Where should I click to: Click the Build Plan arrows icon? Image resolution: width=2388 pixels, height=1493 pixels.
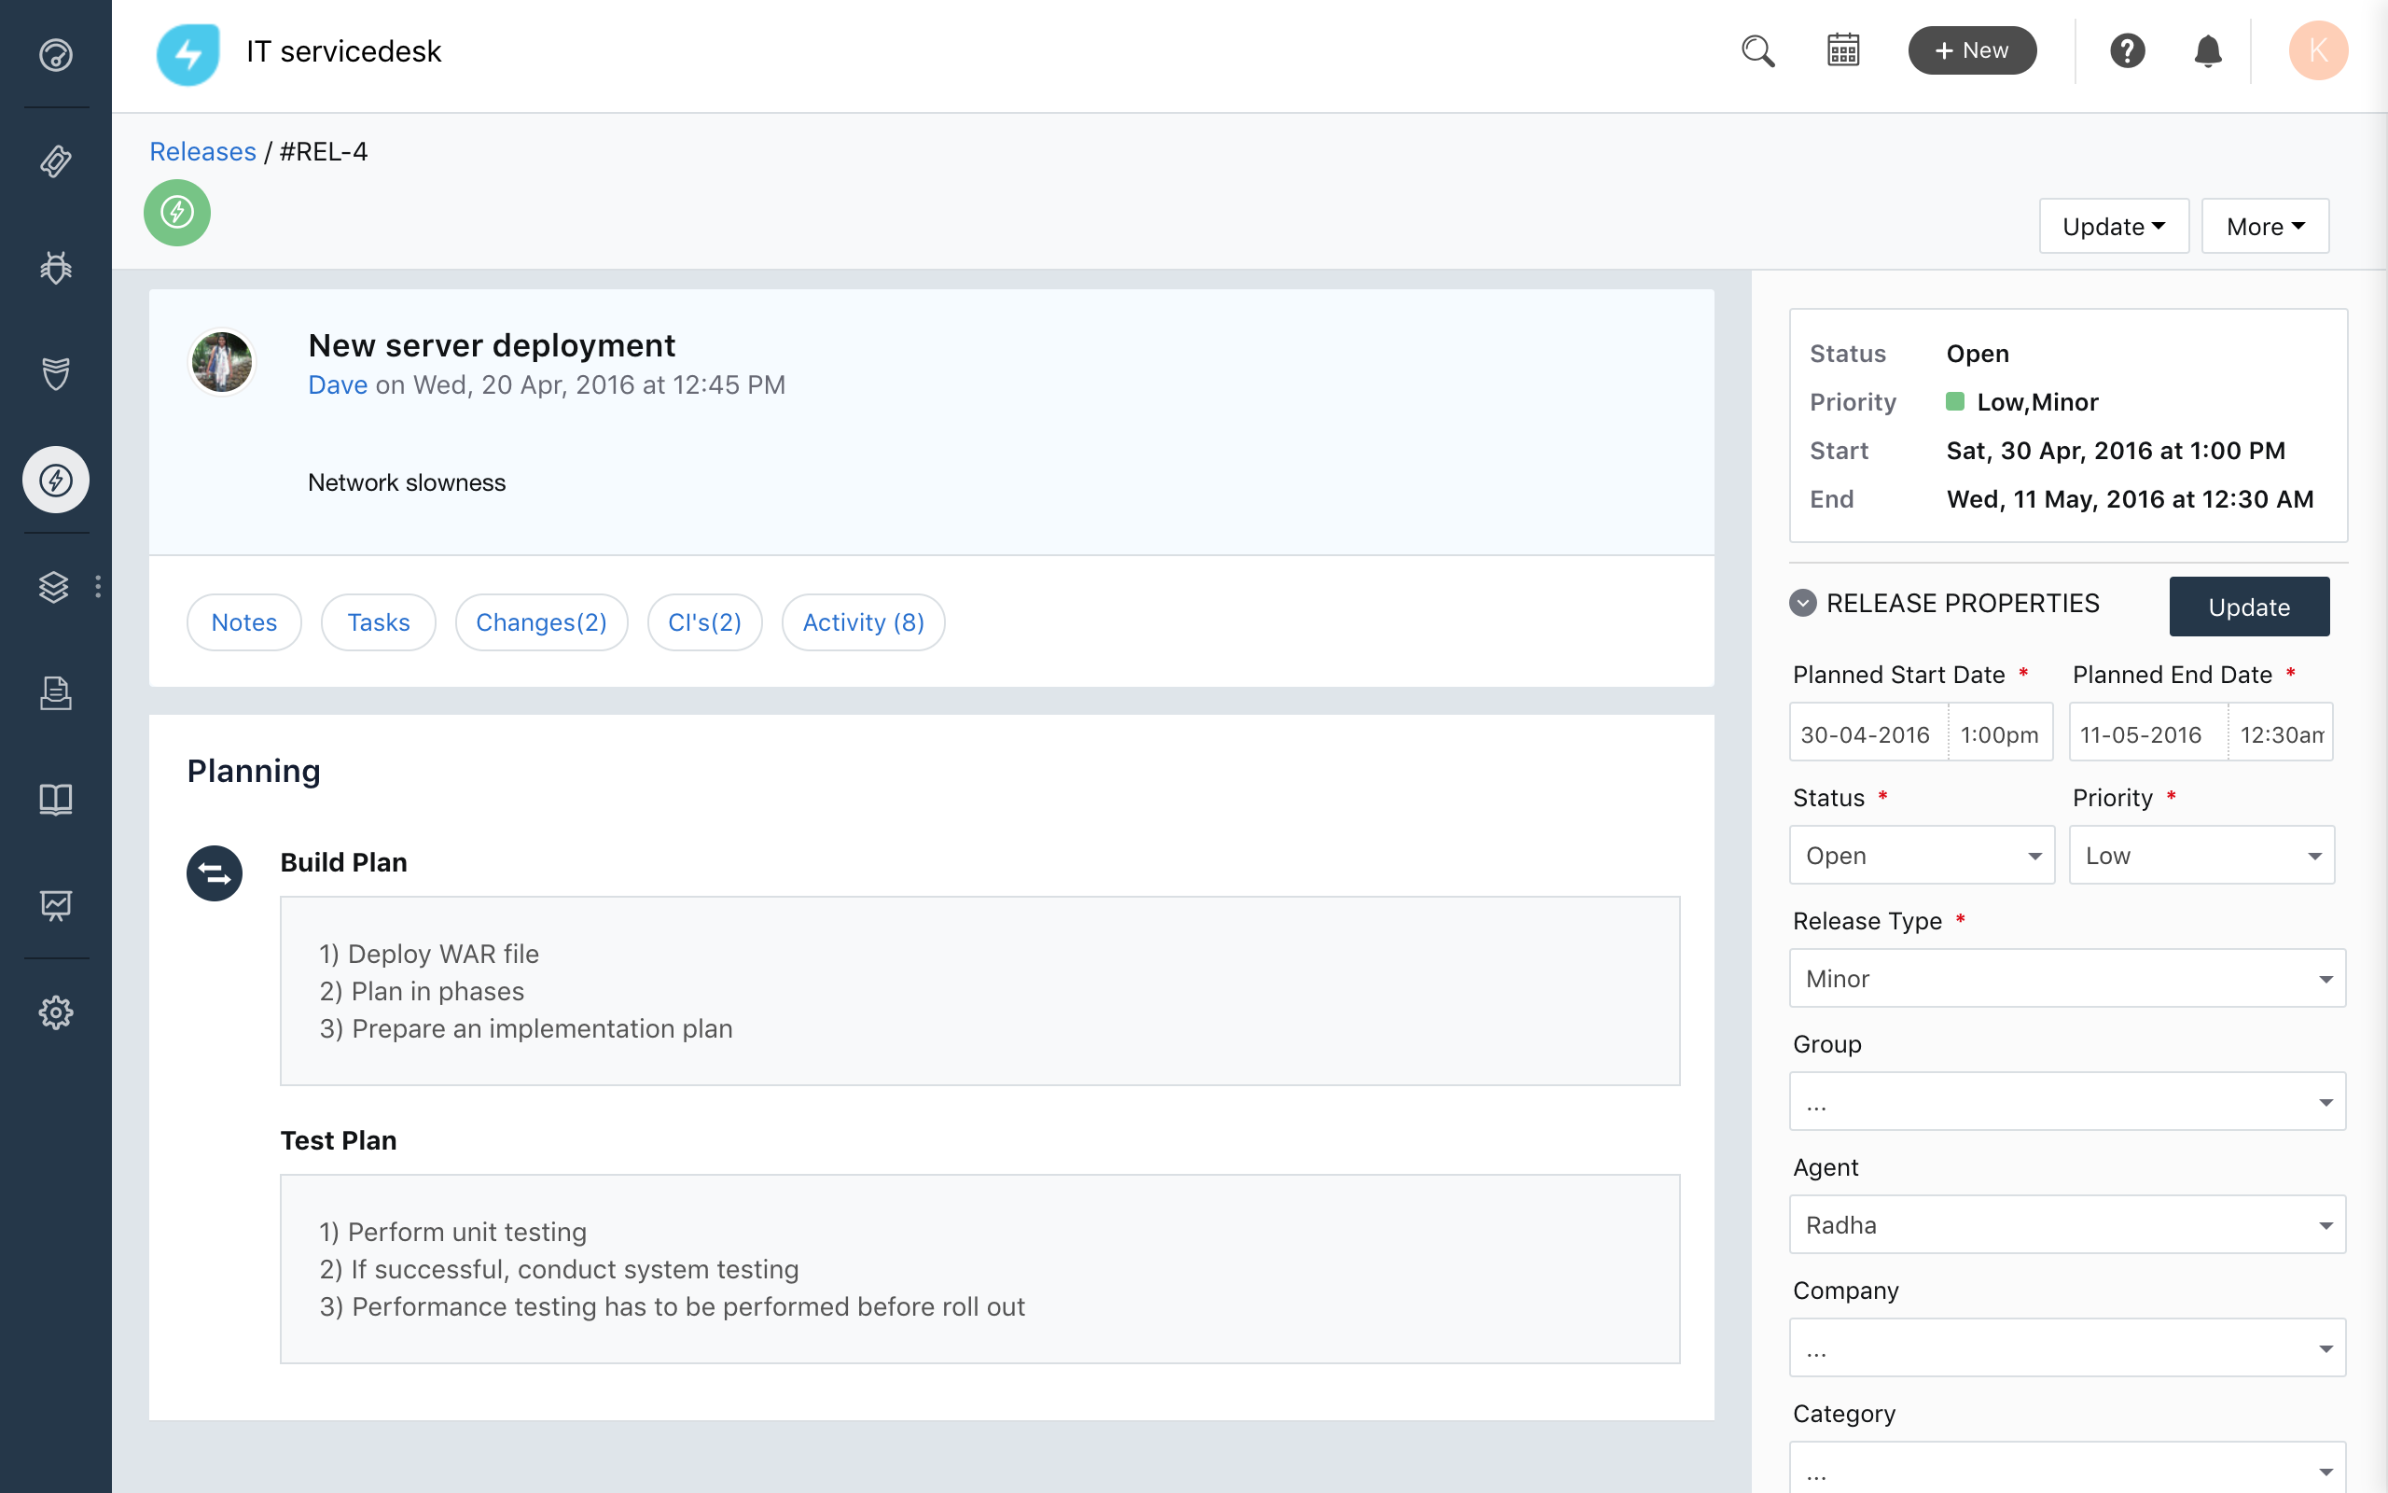tap(215, 872)
